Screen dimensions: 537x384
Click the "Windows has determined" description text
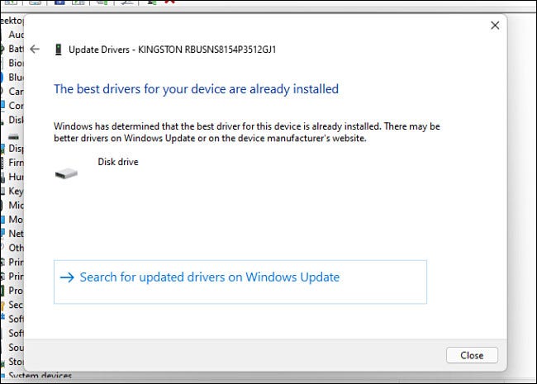(x=247, y=132)
